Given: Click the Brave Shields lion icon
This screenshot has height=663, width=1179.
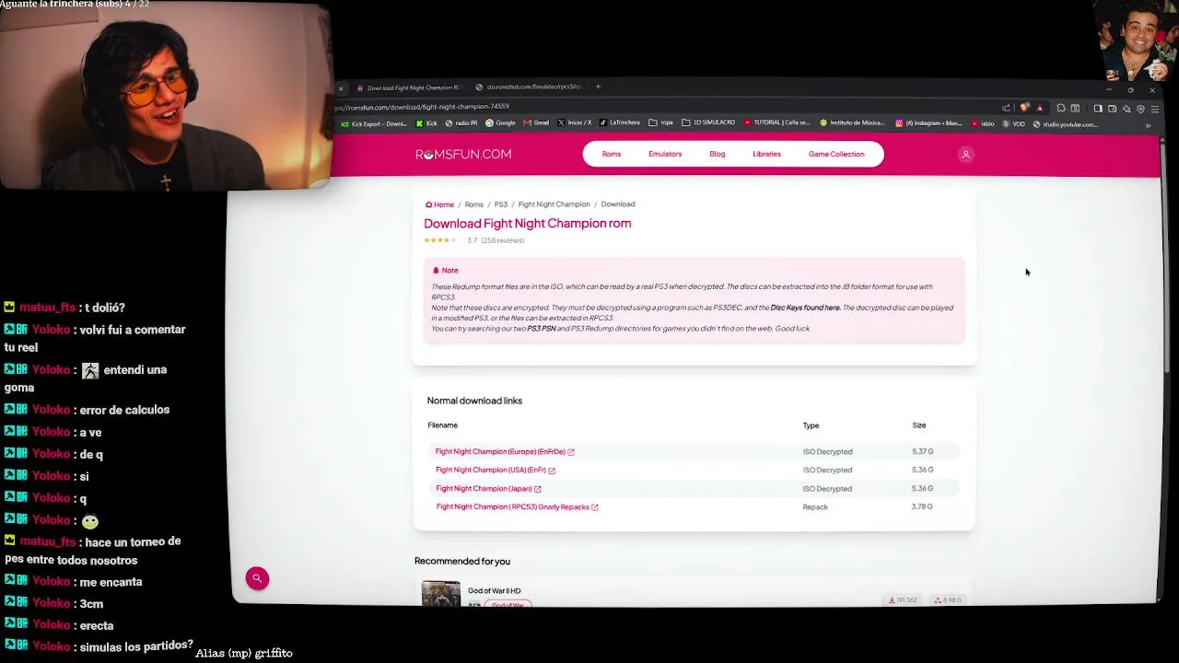Looking at the screenshot, I should coord(1024,108).
